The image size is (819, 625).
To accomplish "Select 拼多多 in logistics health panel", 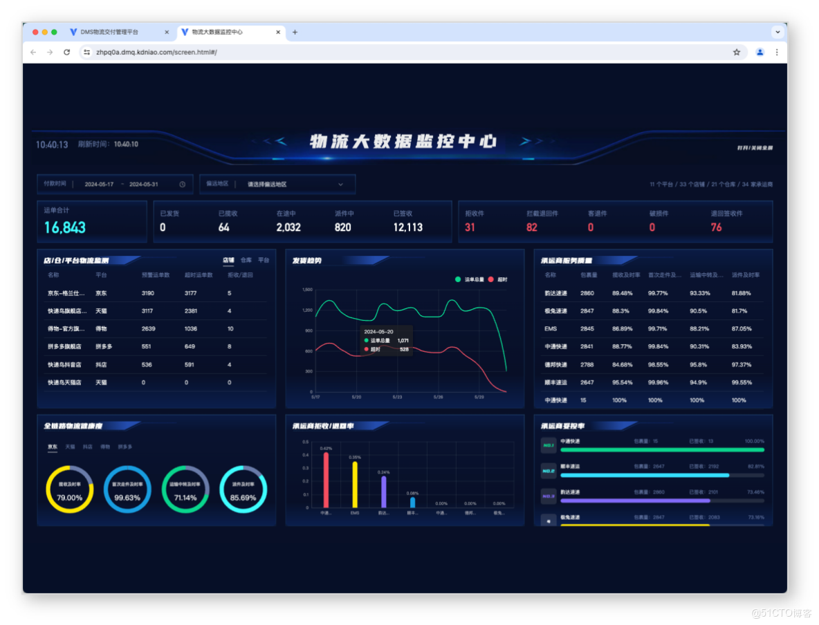I will (125, 447).
